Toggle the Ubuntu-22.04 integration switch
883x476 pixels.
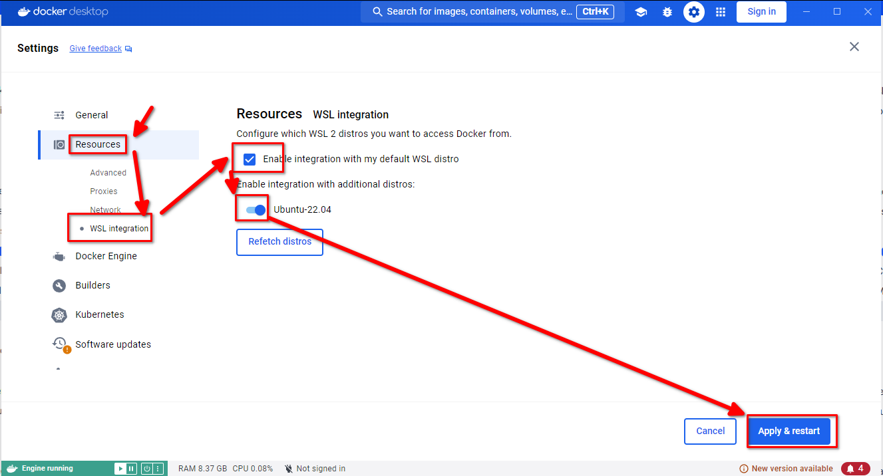coord(256,210)
